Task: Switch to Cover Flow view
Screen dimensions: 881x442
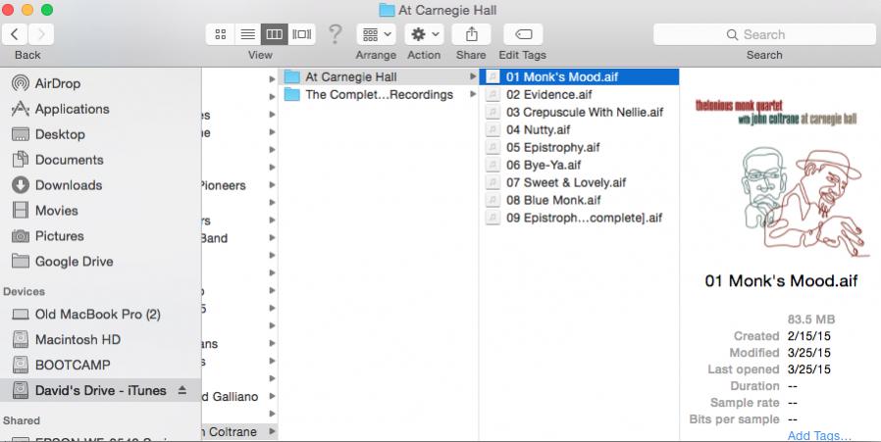Action: point(302,34)
